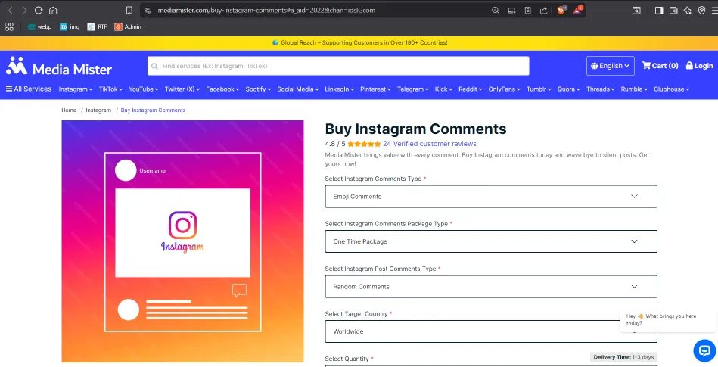Expand the Tumblr menu

(x=539, y=89)
